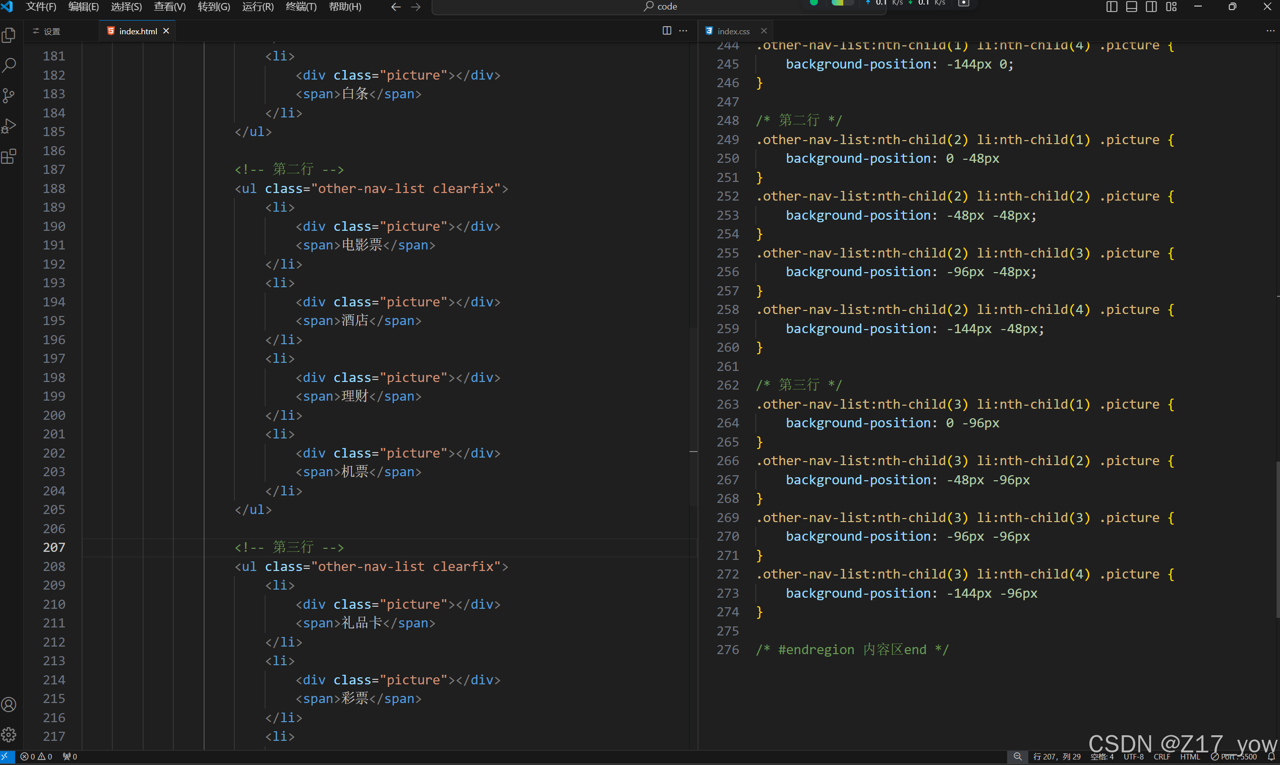Open Manage gear icon at bottom left
The height and width of the screenshot is (765, 1280).
click(x=9, y=734)
